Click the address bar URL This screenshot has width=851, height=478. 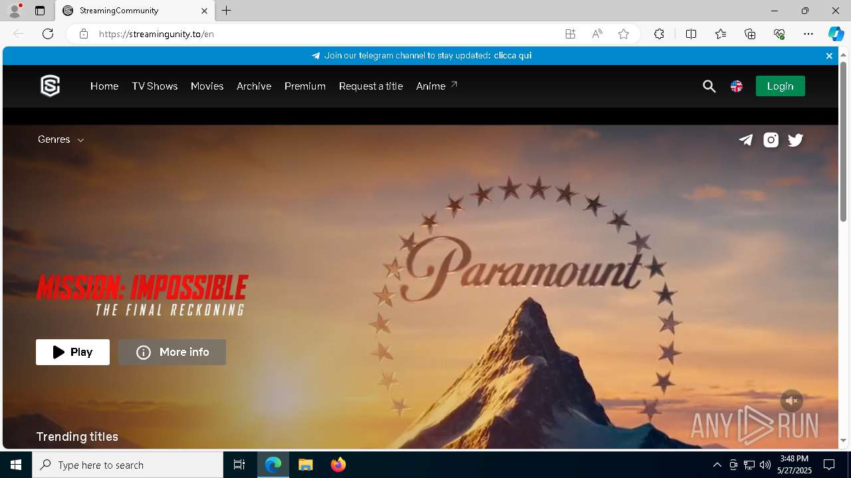(x=156, y=34)
